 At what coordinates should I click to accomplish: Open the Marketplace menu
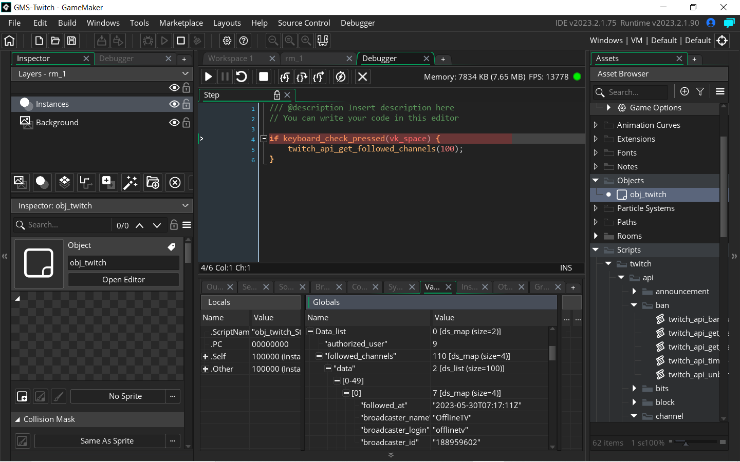point(181,23)
